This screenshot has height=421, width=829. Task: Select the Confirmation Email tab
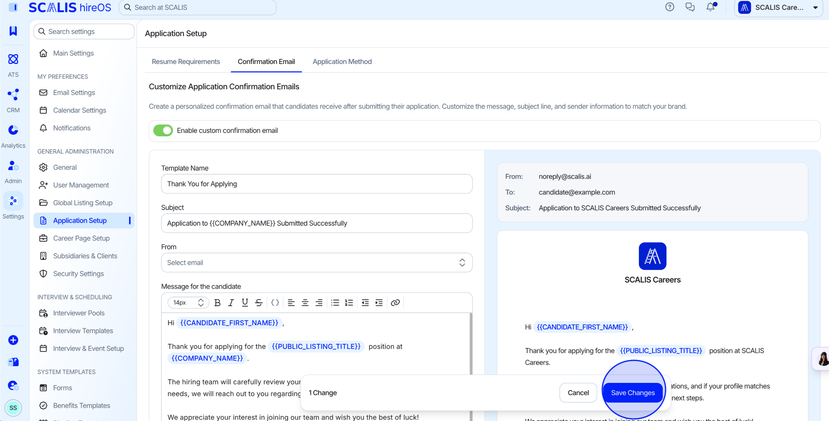pyautogui.click(x=266, y=62)
